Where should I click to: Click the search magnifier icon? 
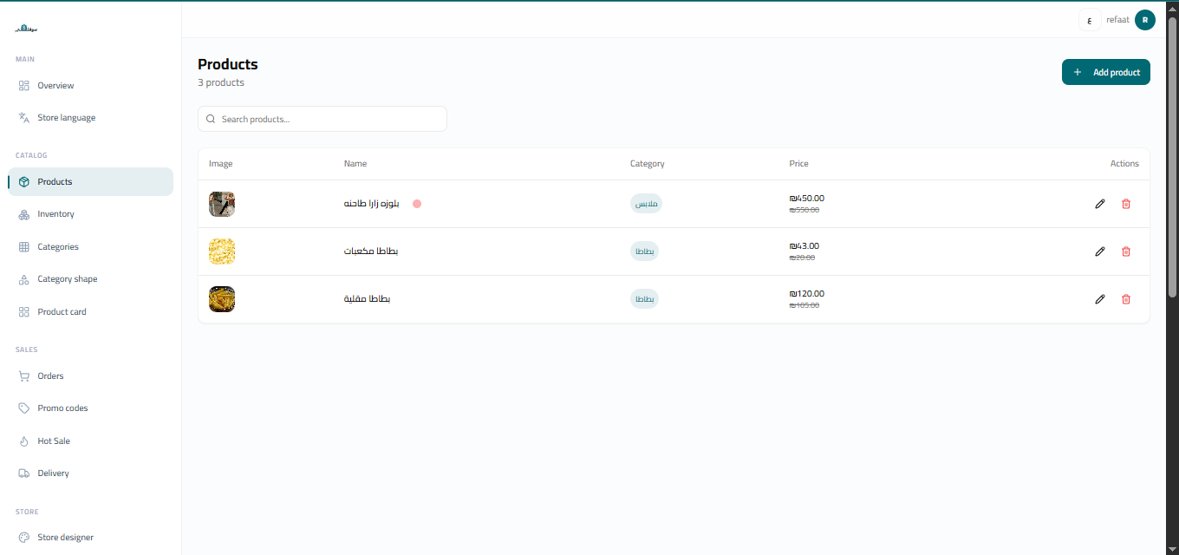click(x=211, y=119)
